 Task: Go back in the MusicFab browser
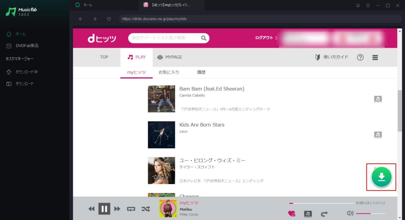click(81, 19)
